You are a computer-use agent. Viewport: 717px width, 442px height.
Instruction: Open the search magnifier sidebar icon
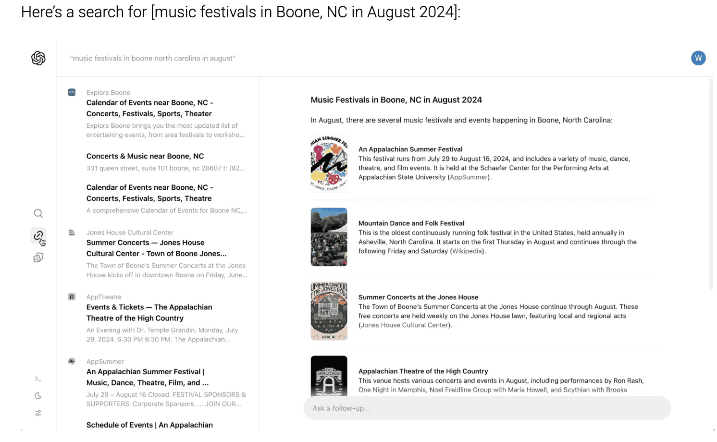click(x=38, y=213)
